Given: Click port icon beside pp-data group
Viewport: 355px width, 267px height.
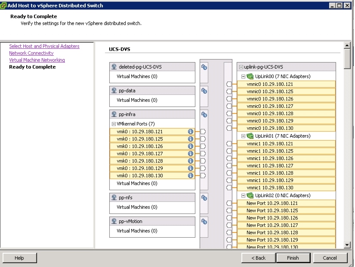Looking at the screenshot, I should (x=204, y=91).
